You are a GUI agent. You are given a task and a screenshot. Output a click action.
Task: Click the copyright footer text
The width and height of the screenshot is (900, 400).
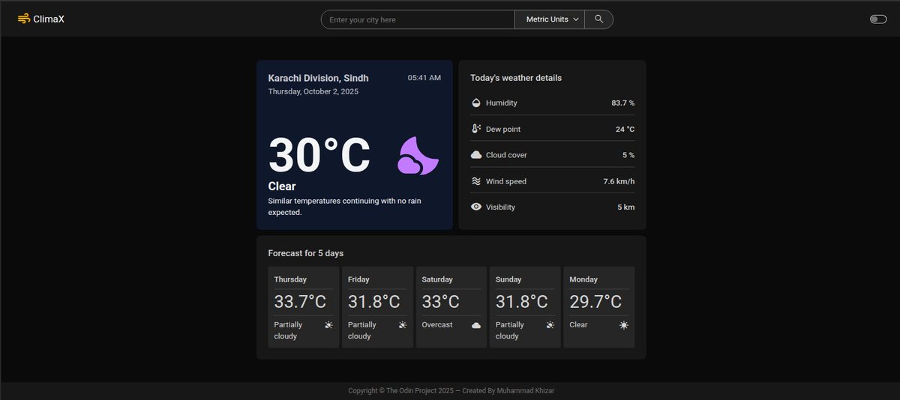[x=451, y=391]
